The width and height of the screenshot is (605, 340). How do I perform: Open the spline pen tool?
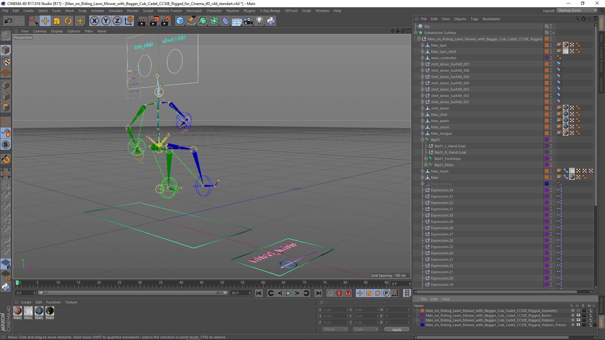[191, 21]
